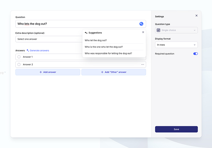Click the Extra description input field
Viewport: 212px width, 148px height.
point(48,39)
